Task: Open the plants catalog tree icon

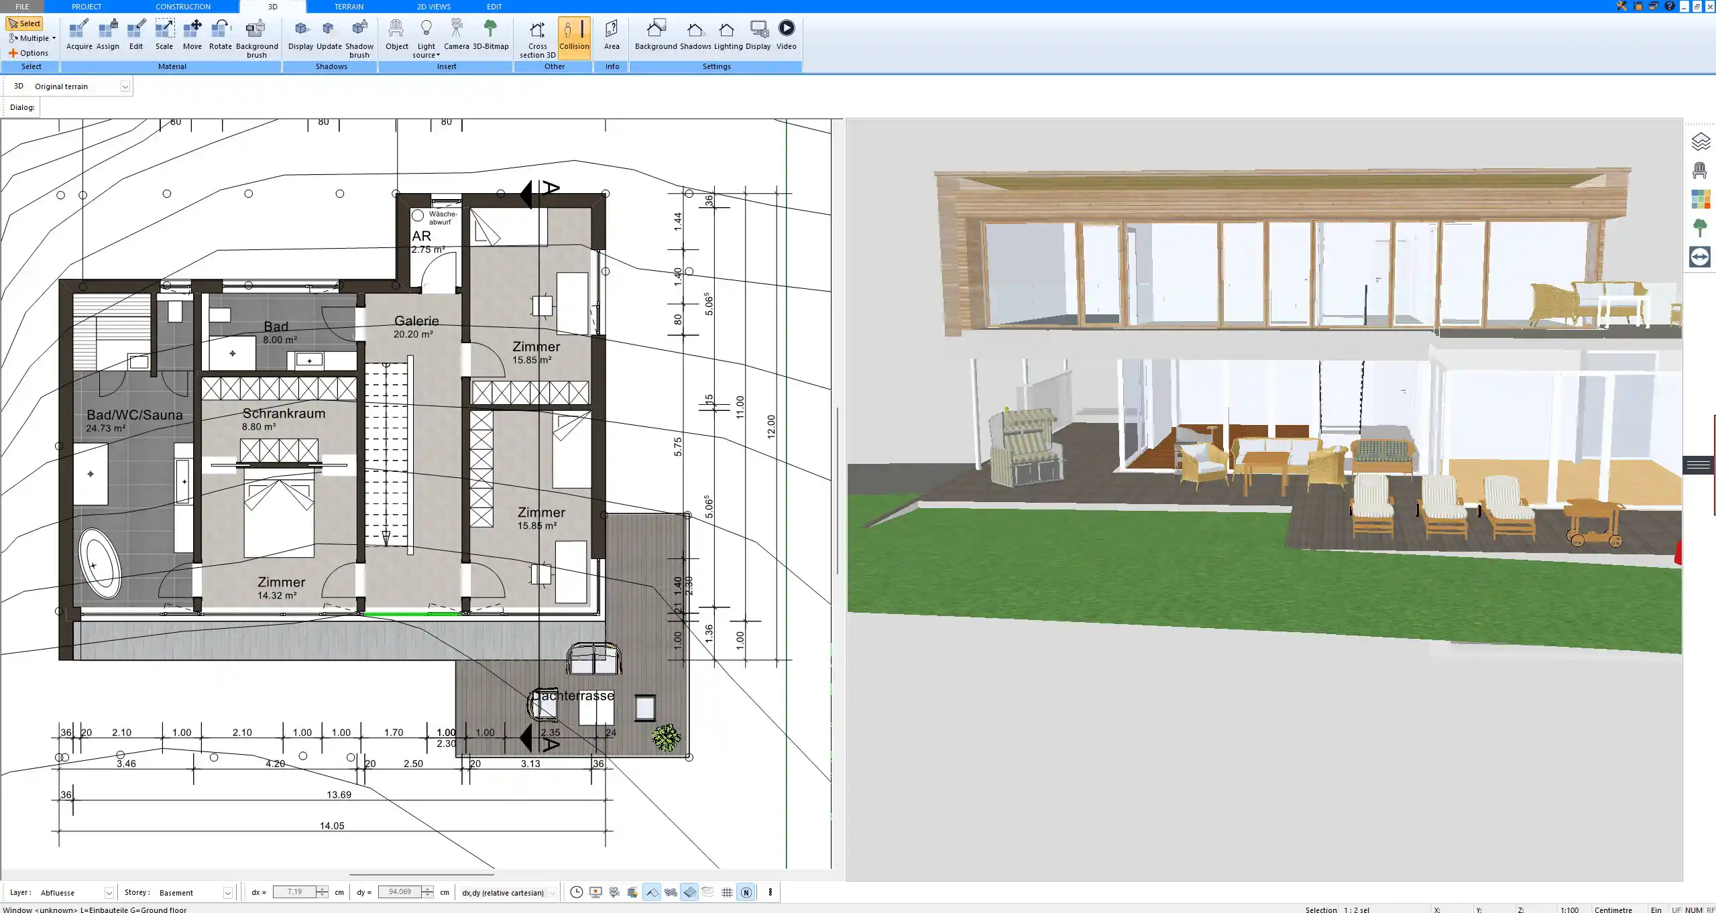Action: [1700, 228]
